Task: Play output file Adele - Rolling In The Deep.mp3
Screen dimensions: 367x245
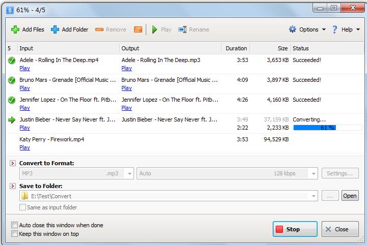Action: [126, 69]
